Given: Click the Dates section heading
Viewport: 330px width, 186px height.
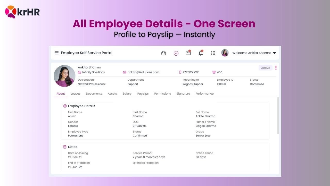Looking at the screenshot, I should pyautogui.click(x=73, y=147).
